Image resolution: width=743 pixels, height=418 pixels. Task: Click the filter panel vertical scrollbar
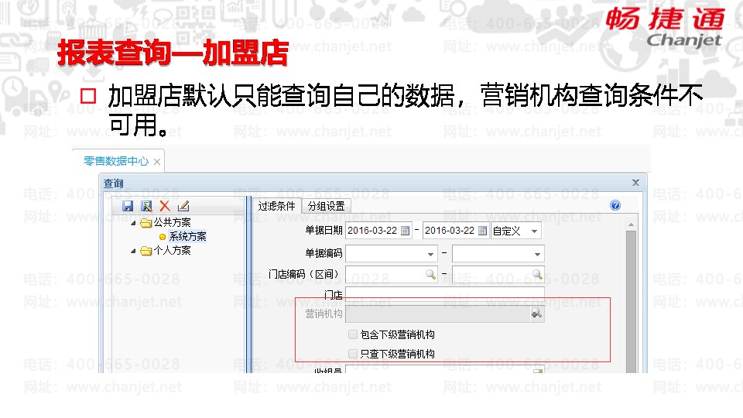tap(631, 301)
